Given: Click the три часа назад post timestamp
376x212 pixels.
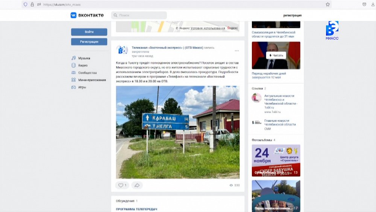Looking at the screenshot, I should coord(142,56).
